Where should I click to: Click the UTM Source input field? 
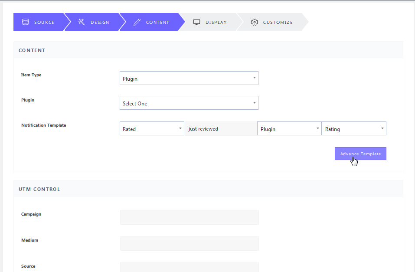click(190, 267)
